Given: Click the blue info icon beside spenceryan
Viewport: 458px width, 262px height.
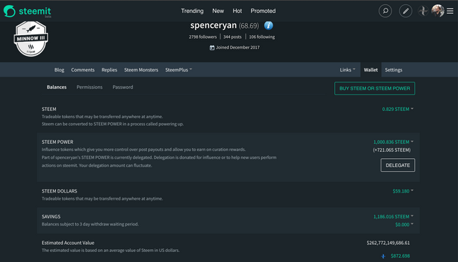Looking at the screenshot, I should 268,25.
